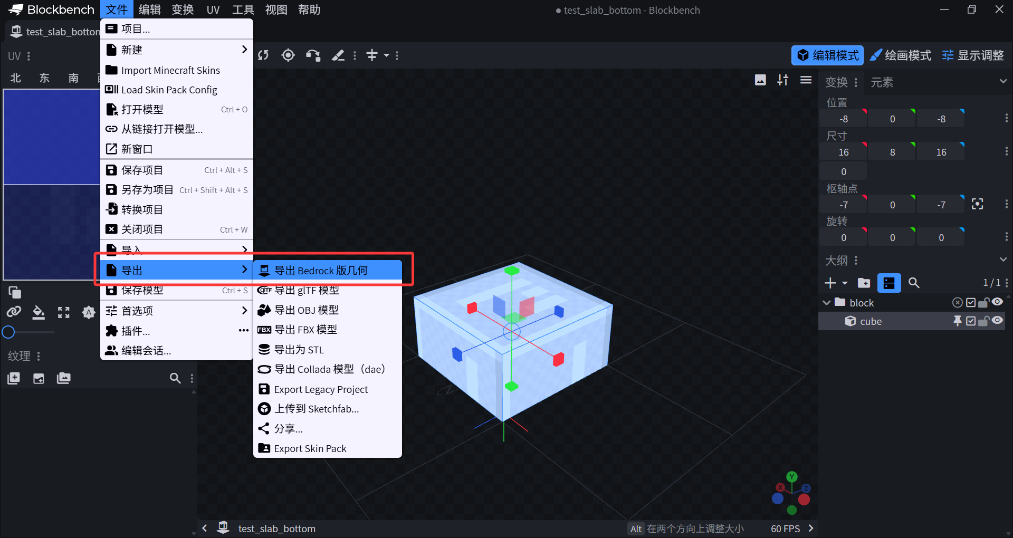Open the 编辑 edit menu
The width and height of the screenshot is (1013, 538).
click(149, 9)
